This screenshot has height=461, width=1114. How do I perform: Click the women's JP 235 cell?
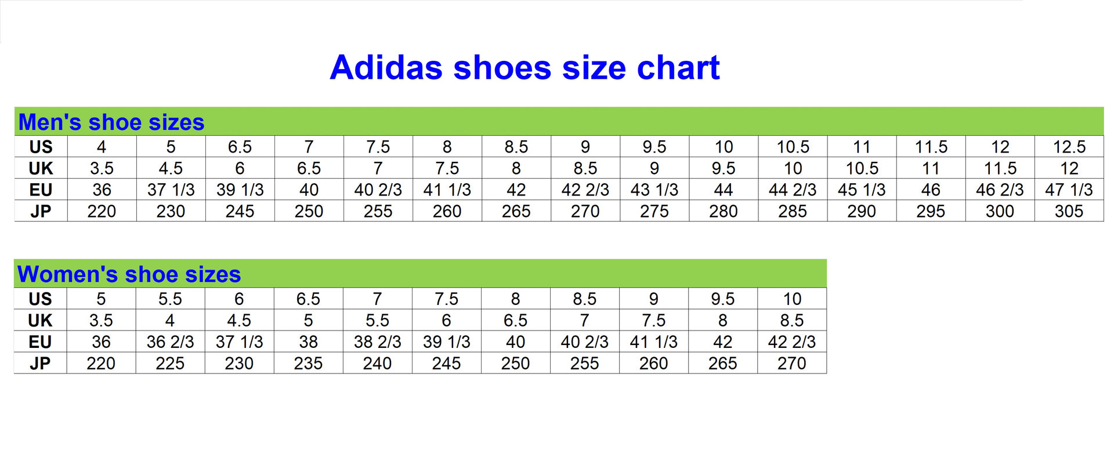tap(308, 363)
